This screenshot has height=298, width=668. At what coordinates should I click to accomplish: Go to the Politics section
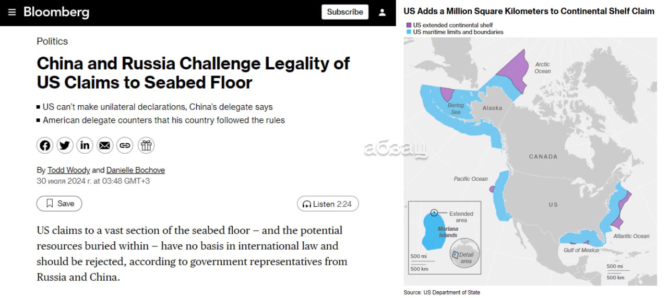point(52,41)
